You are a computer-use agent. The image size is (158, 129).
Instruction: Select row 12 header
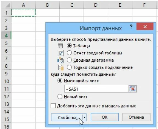pyautogui.click(x=6, y=96)
